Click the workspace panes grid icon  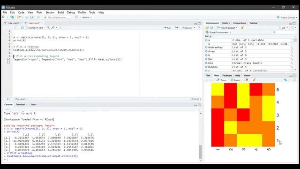click(76, 17)
